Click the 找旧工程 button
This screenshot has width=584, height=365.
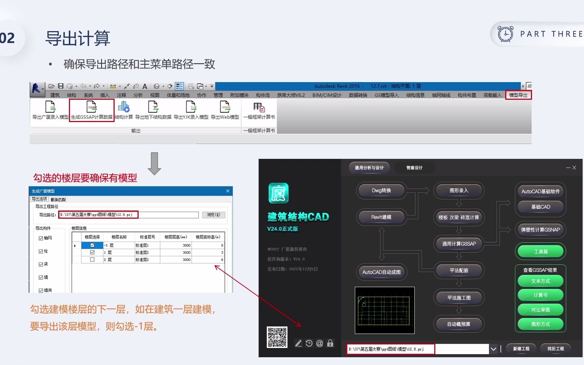[x=556, y=349]
